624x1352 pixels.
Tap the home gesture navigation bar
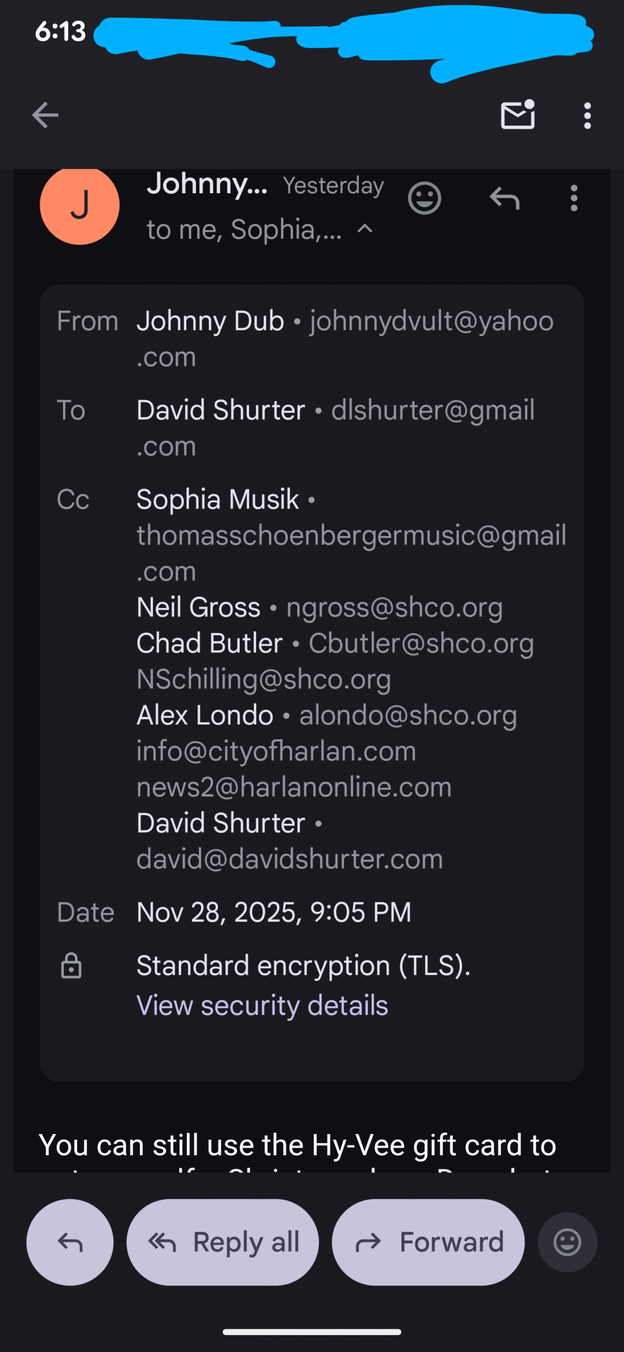click(x=311, y=1332)
